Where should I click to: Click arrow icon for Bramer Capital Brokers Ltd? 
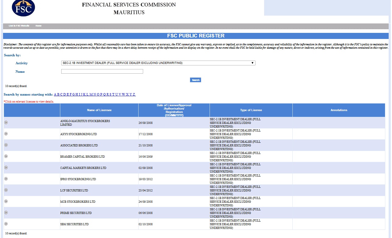tap(6, 156)
